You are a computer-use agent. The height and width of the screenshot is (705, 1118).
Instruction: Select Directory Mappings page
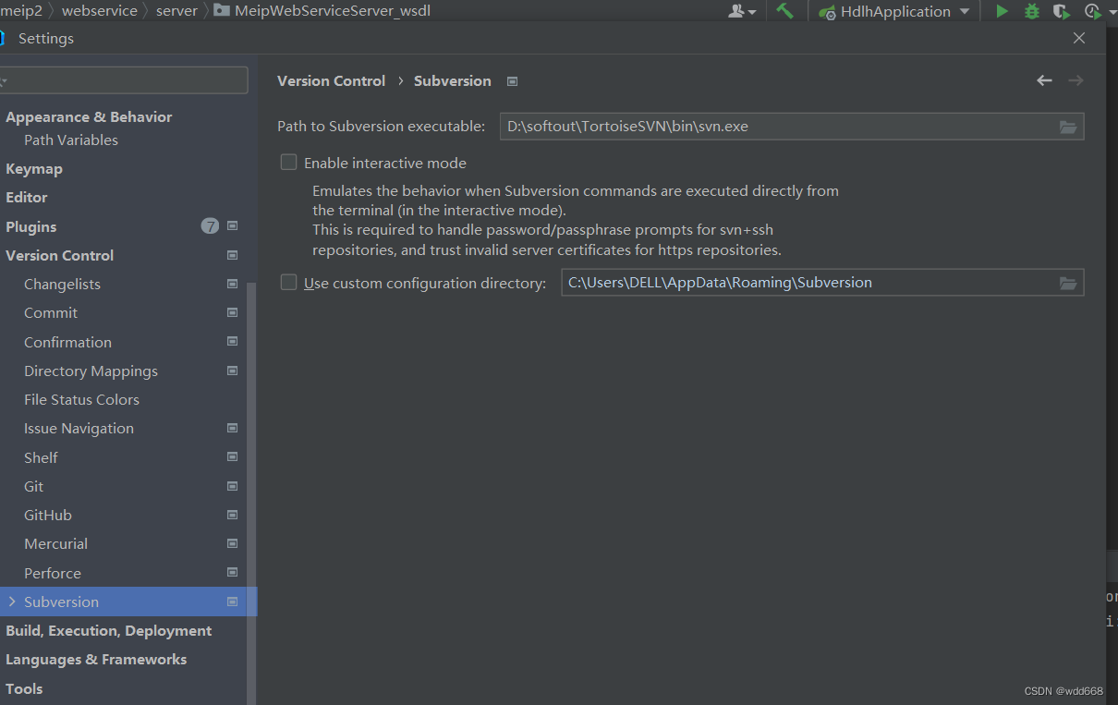coord(91,371)
